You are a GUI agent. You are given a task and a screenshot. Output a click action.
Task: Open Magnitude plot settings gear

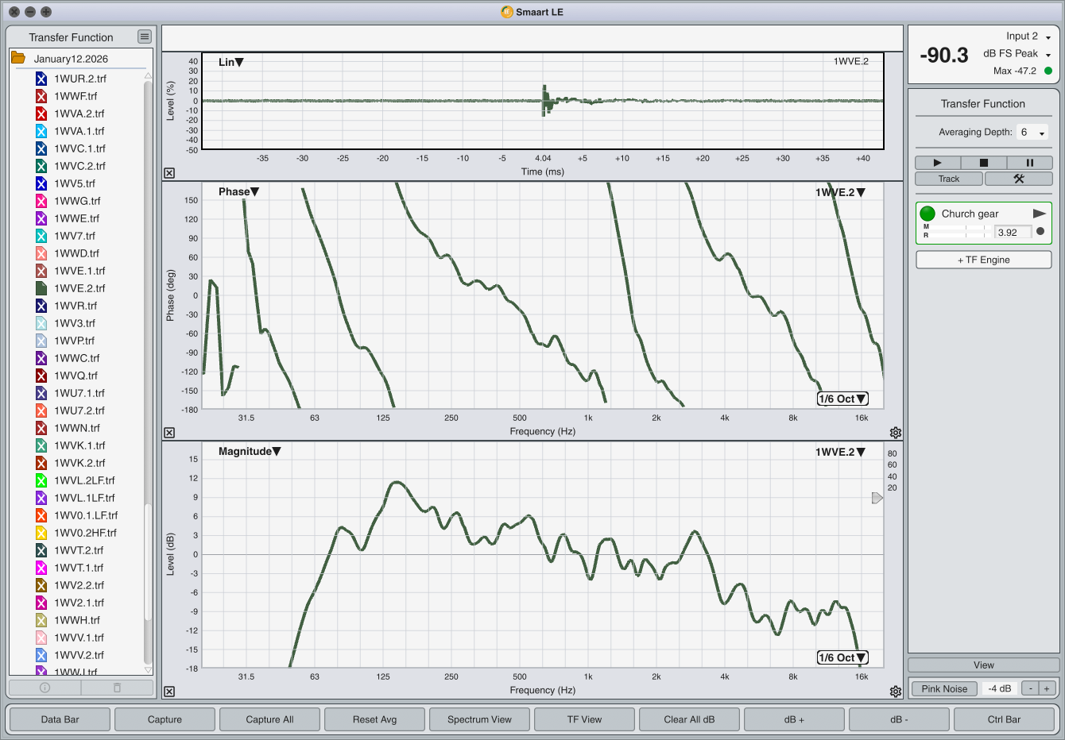(896, 692)
